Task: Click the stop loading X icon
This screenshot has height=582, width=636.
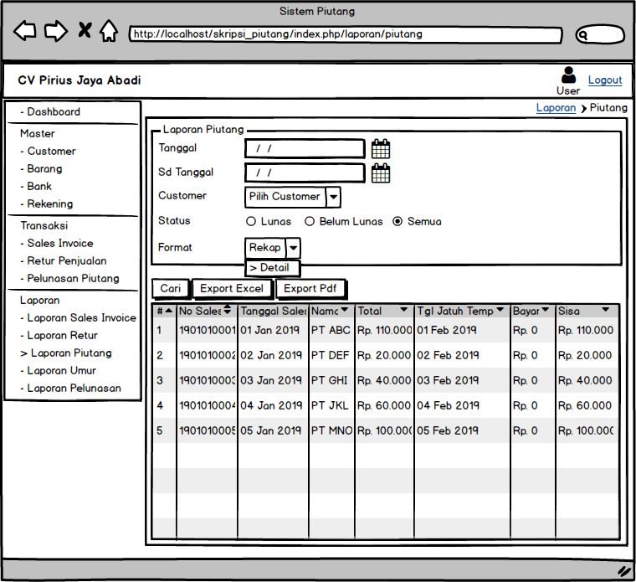Action: [x=85, y=30]
